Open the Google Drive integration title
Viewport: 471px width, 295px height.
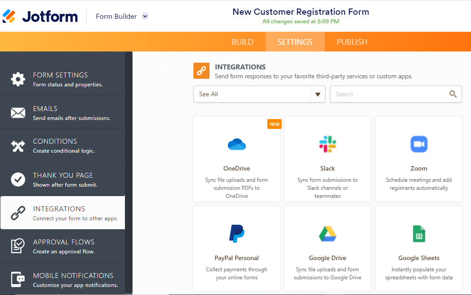point(327,258)
